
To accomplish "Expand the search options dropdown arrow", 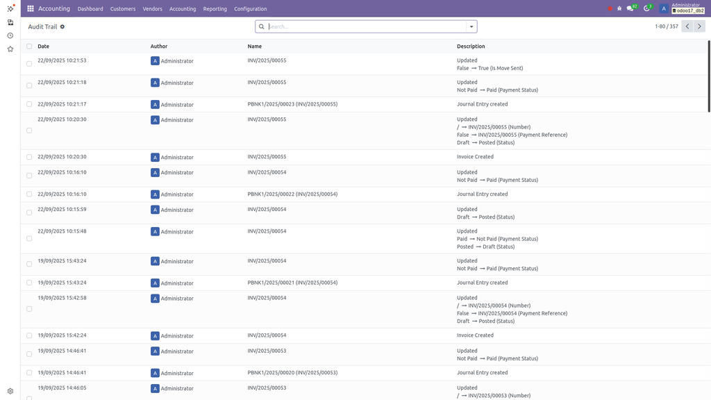I will tap(471, 26).
